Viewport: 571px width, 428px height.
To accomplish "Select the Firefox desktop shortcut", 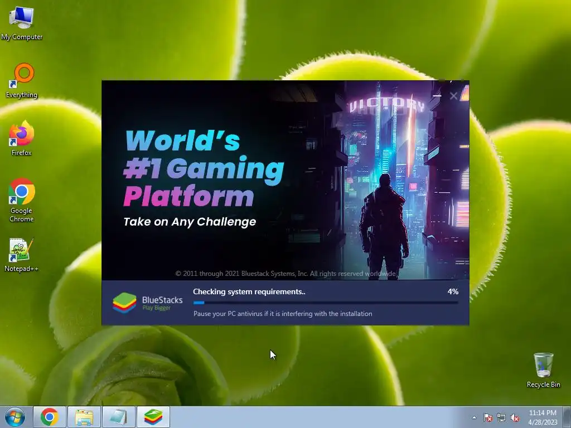I will [x=22, y=139].
